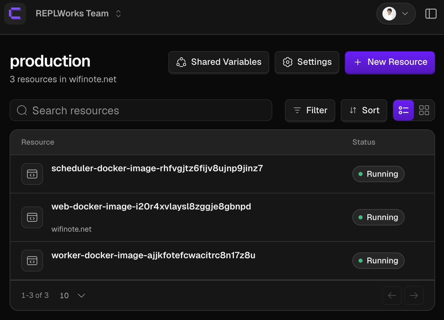
Task: Click the wifinote.net domain under web-docker-image
Action: point(71,229)
